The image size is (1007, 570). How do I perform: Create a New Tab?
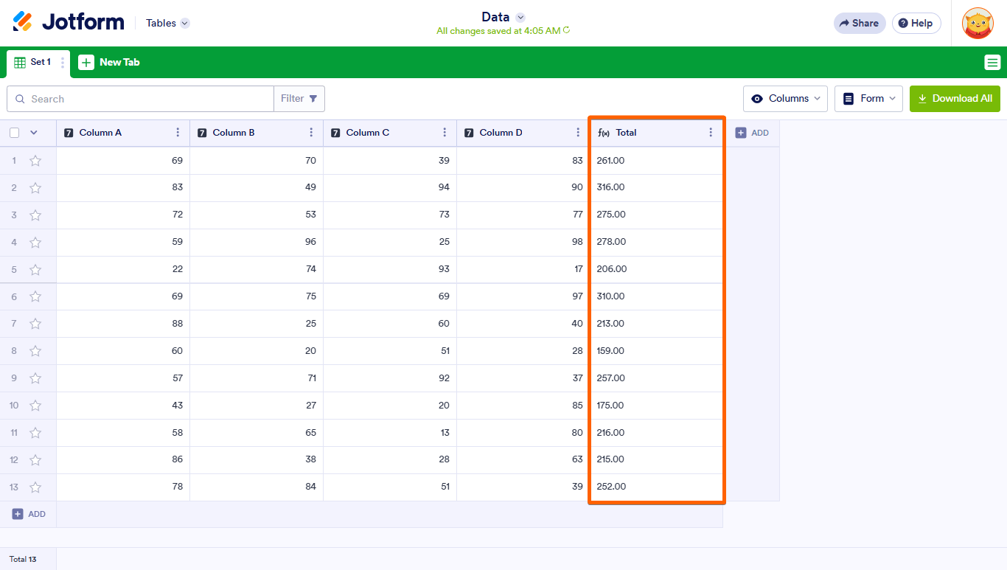110,63
